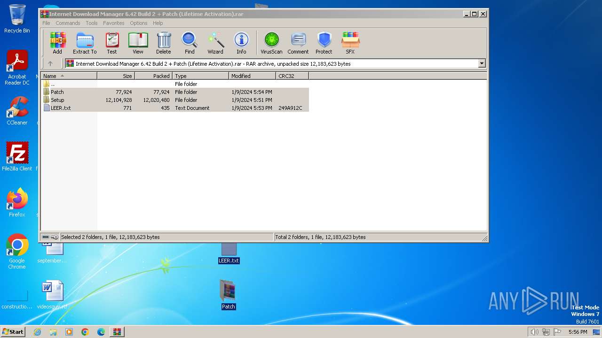Open the Comment tool
Image resolution: width=602 pixels, height=338 pixels.
(298, 43)
